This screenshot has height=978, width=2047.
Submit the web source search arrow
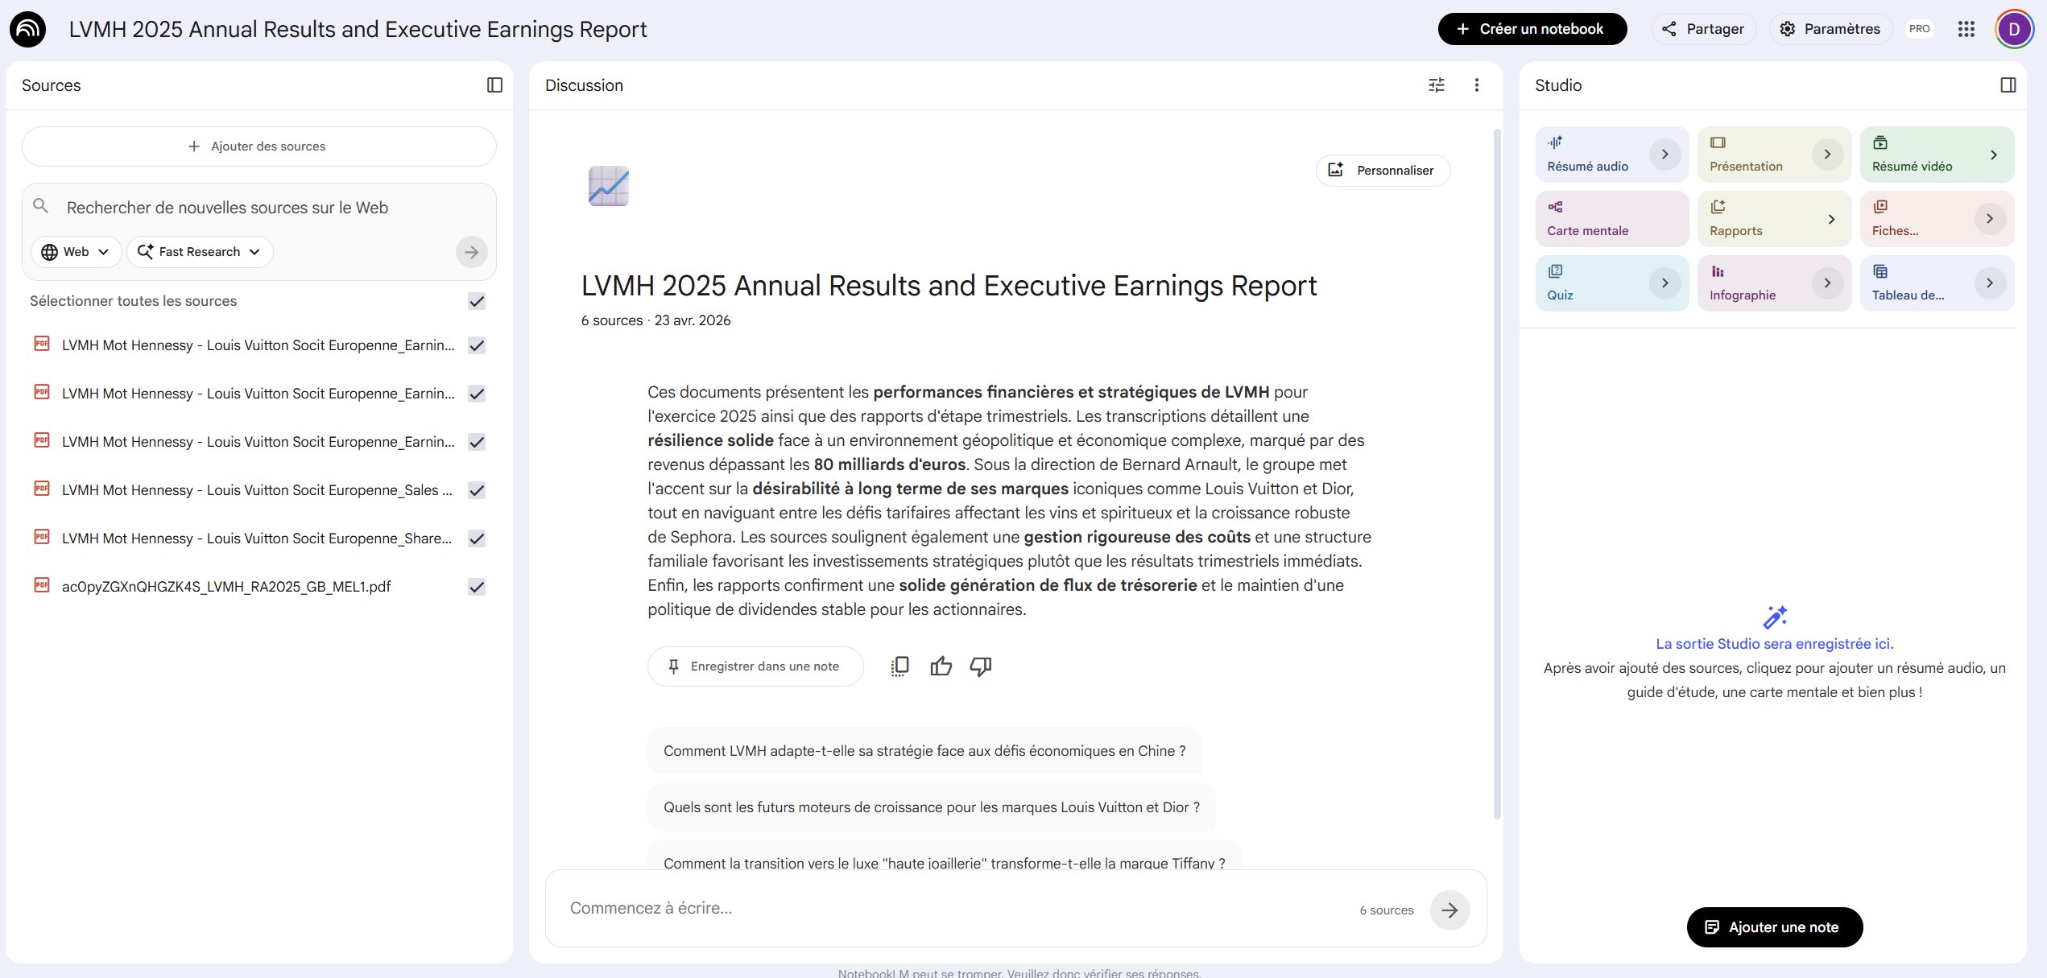[471, 252]
